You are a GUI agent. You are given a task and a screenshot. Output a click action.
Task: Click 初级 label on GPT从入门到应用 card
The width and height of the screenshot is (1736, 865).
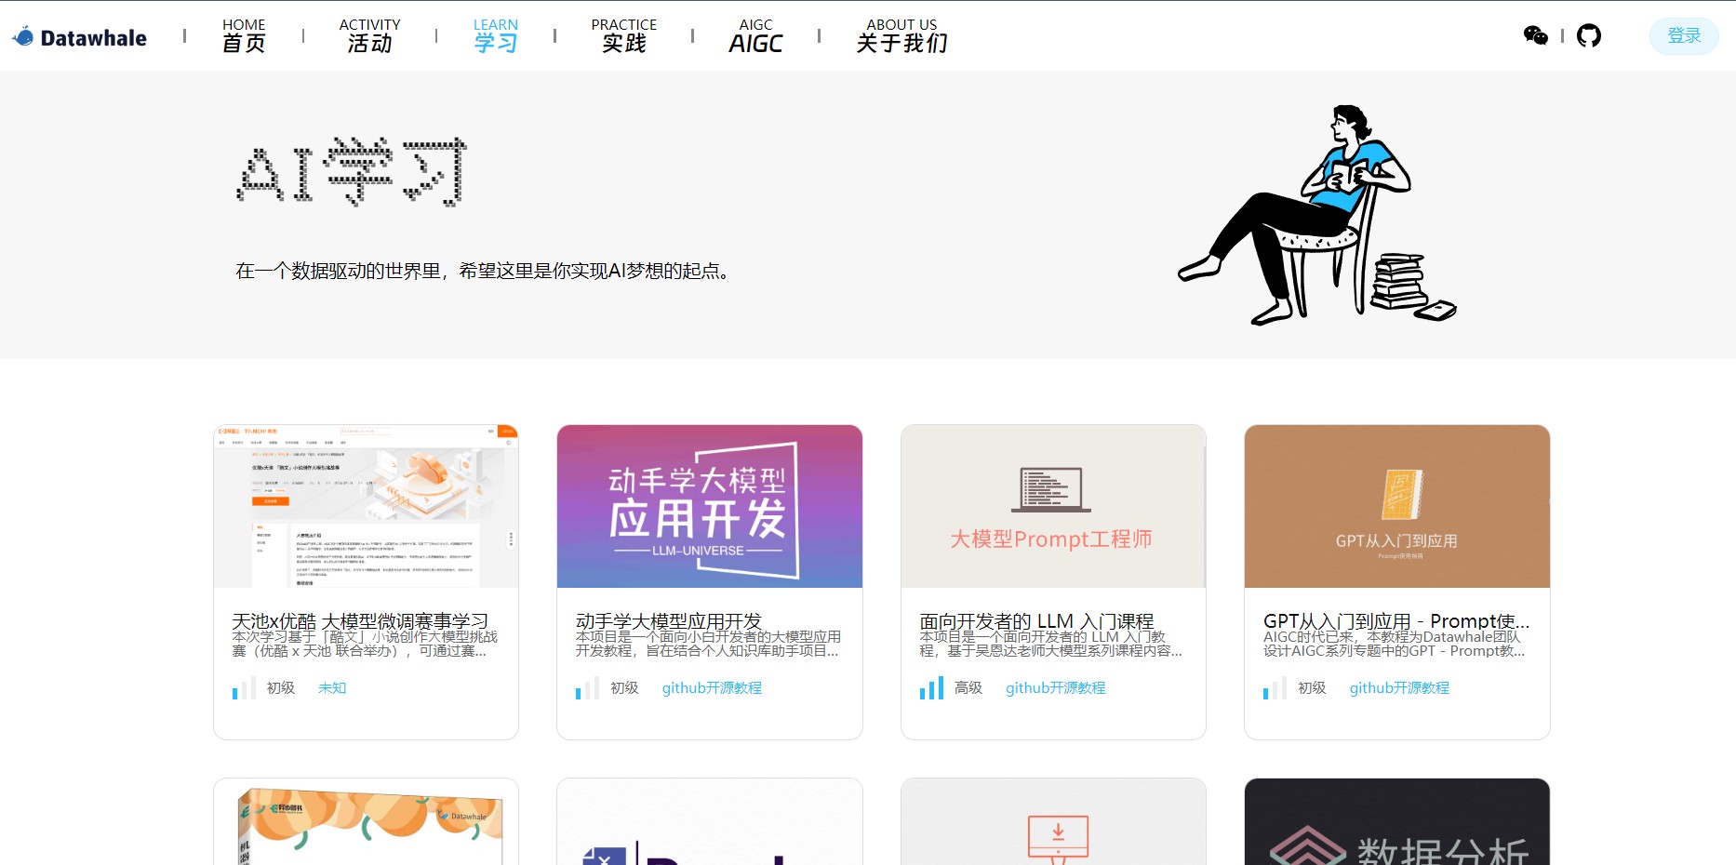(x=1312, y=688)
